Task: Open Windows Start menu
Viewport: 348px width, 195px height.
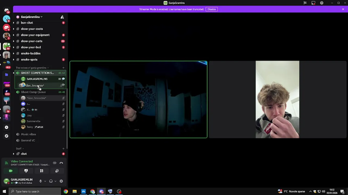Action: click(x=4, y=191)
